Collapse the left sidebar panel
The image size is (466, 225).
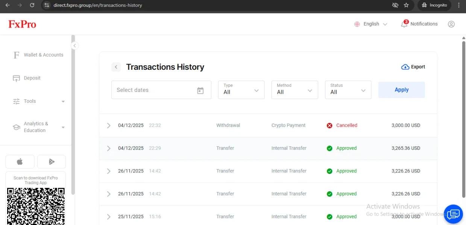[x=74, y=46]
